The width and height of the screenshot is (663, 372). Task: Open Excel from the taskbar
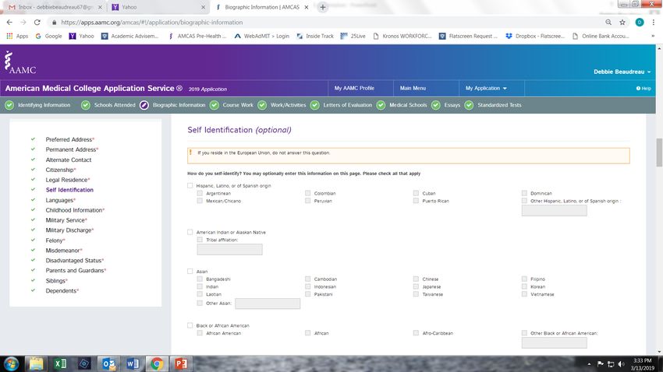(60, 363)
